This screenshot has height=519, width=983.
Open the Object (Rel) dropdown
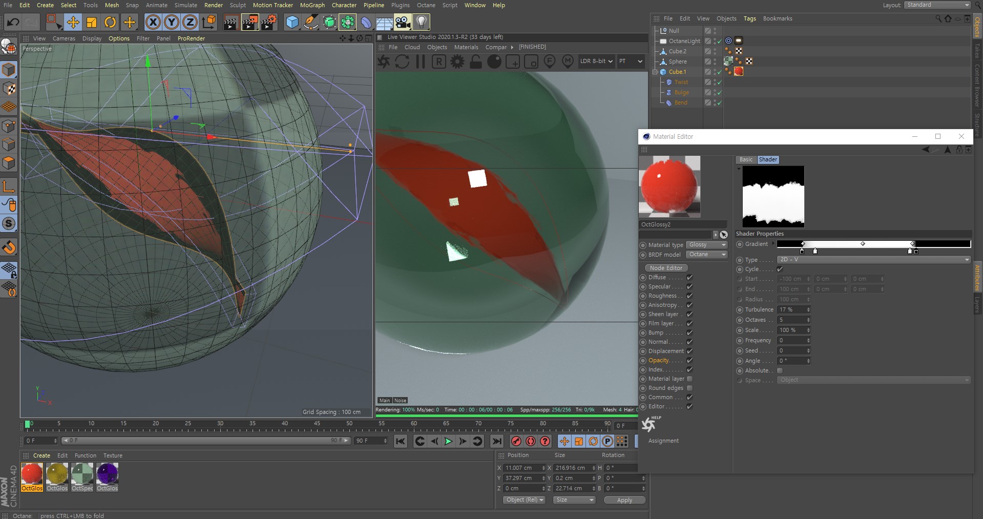click(x=524, y=500)
